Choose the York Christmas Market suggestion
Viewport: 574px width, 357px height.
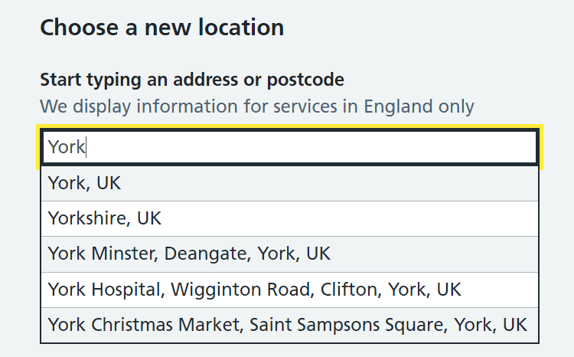287,325
